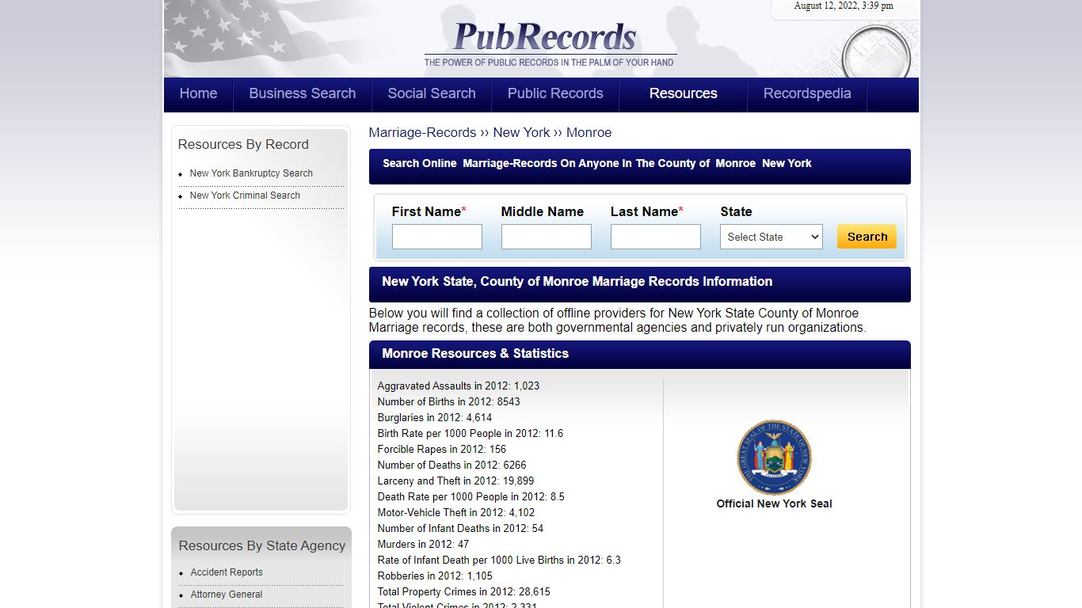Open New York Bankruptcy Search link
1082x608 pixels.
coord(251,173)
